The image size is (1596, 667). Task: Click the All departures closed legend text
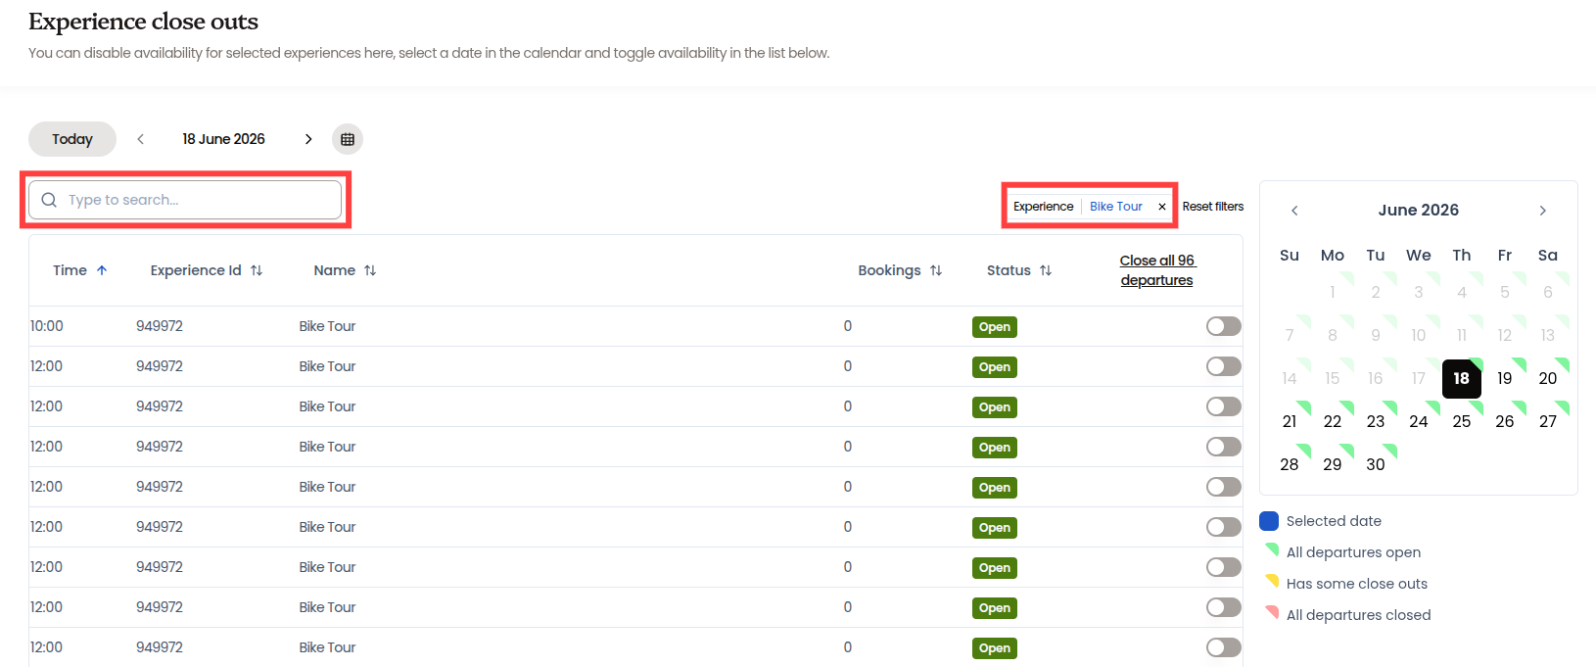click(x=1359, y=615)
